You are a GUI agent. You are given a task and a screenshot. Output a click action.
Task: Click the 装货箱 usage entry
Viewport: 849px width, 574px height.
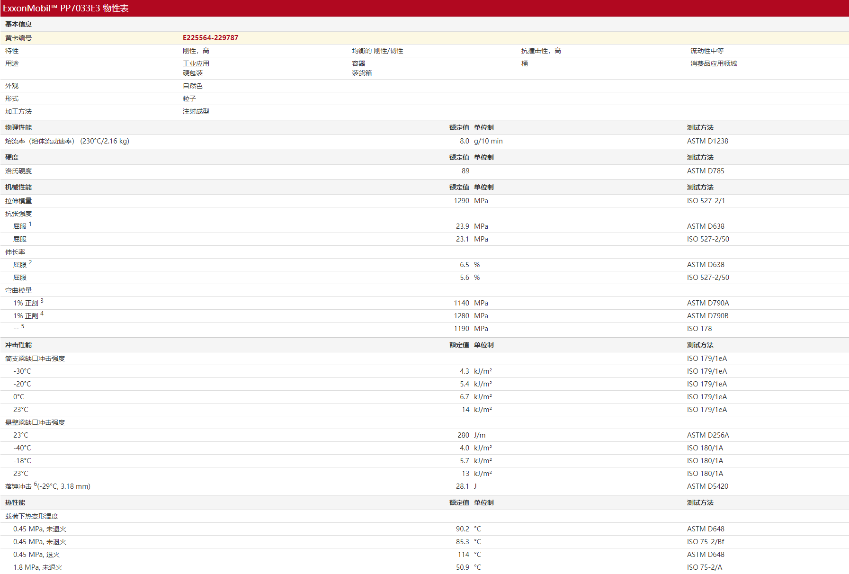tap(362, 73)
